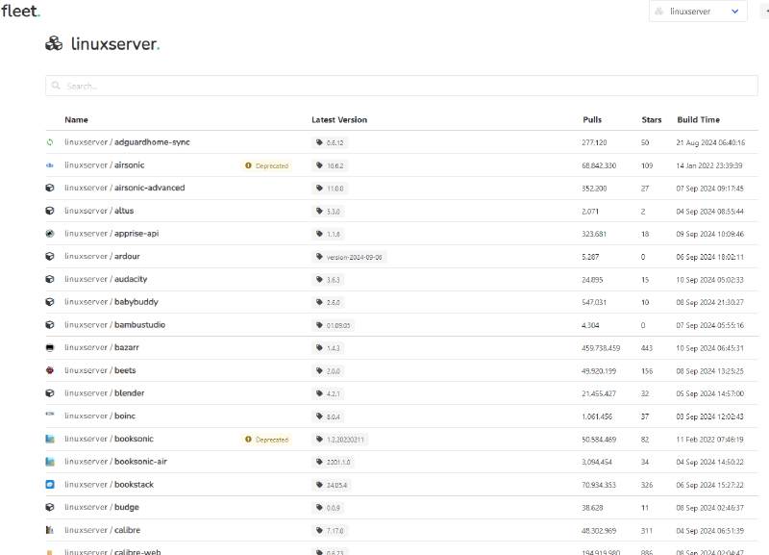Open linuxserver / babybuddy image
This screenshot has height=555, width=769.
coord(112,302)
